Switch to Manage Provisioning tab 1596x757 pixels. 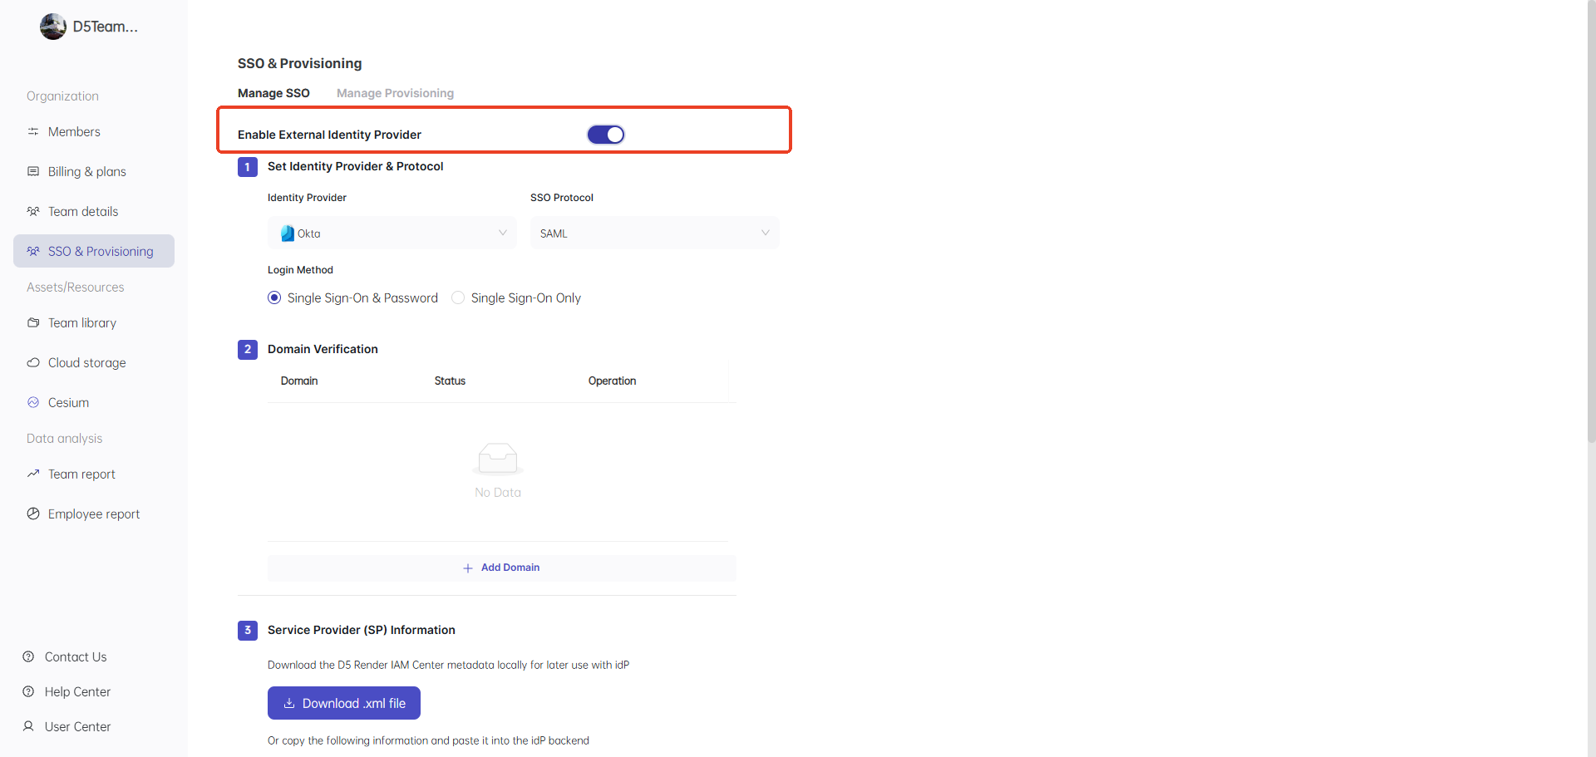pyautogui.click(x=395, y=93)
